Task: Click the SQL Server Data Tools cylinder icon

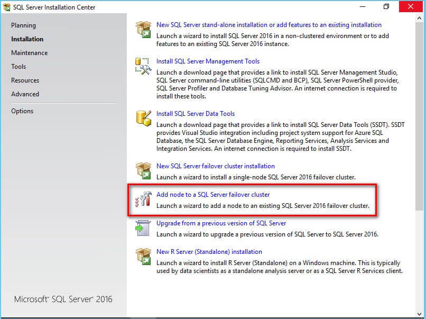Action: [x=143, y=119]
